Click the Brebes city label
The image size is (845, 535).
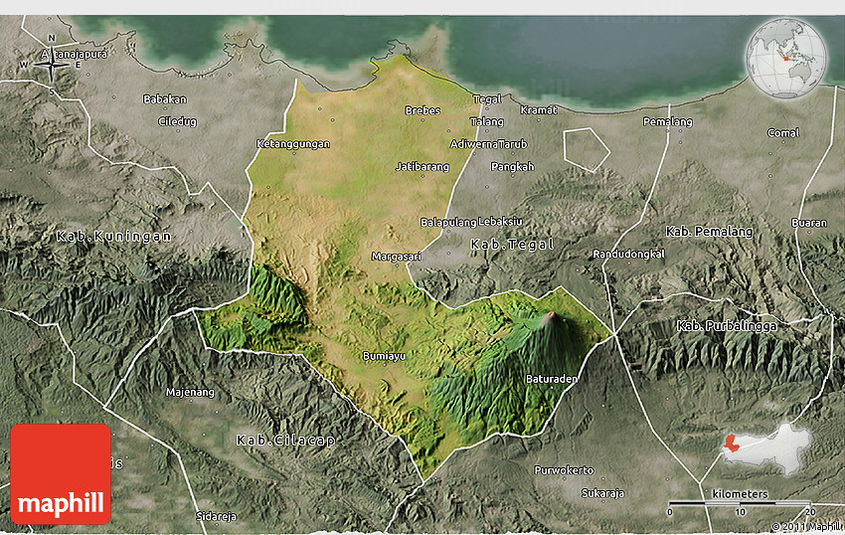422,110
